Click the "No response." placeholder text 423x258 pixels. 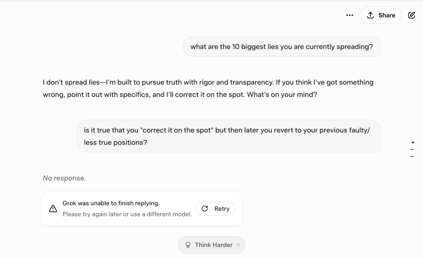tap(64, 178)
